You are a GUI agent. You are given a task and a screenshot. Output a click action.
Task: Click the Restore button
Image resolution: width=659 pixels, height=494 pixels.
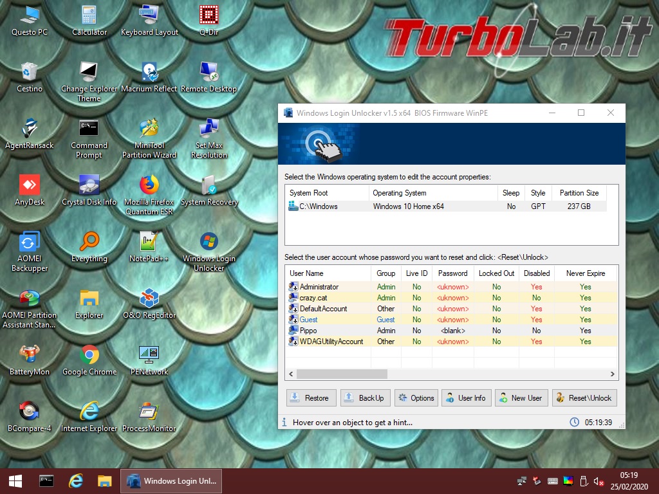coord(311,398)
